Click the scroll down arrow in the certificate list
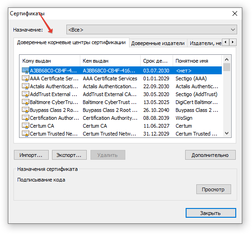Image resolution: width=252 pixels, height=234 pixels. coord(226,133)
